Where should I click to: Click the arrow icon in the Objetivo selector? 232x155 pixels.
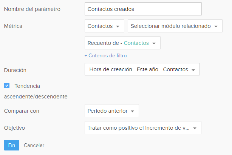[x=195, y=128]
